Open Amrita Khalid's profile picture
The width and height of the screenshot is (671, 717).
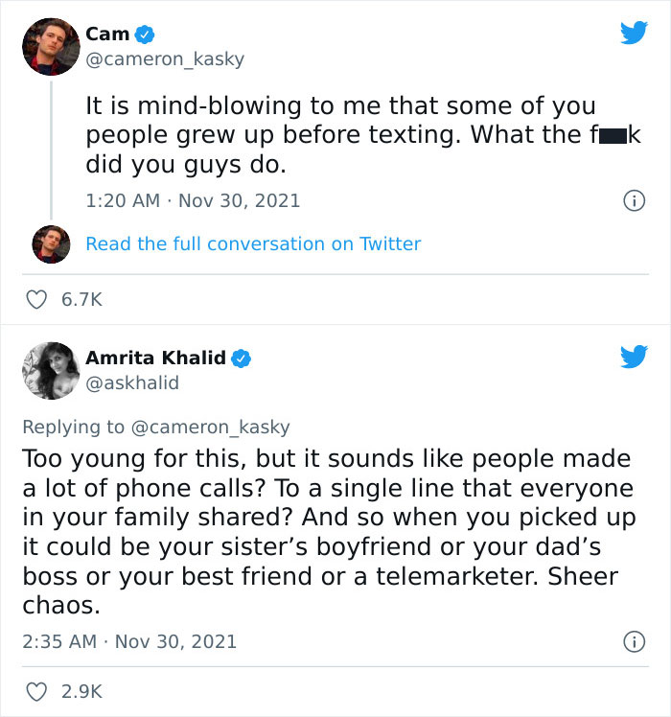tap(49, 371)
